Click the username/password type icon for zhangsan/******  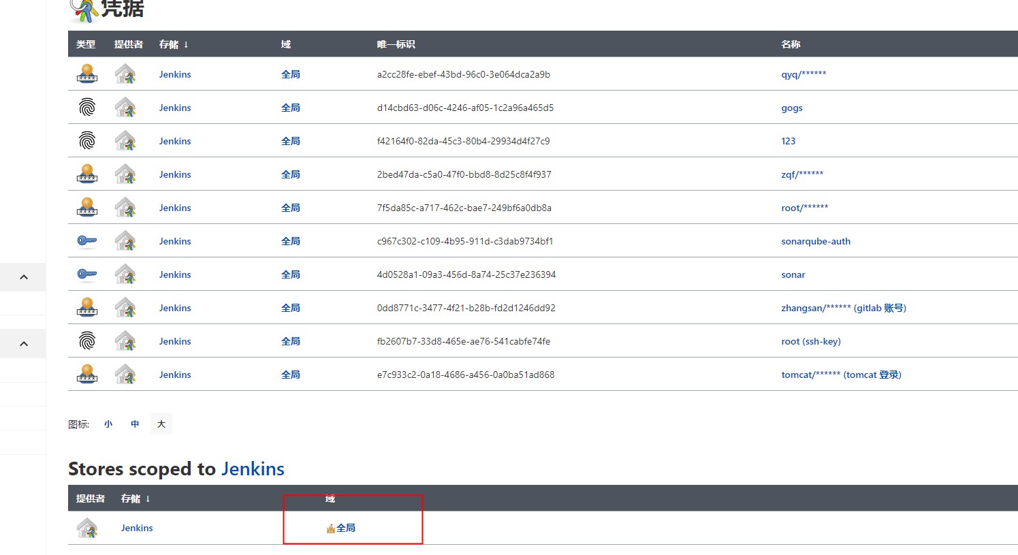click(x=87, y=307)
